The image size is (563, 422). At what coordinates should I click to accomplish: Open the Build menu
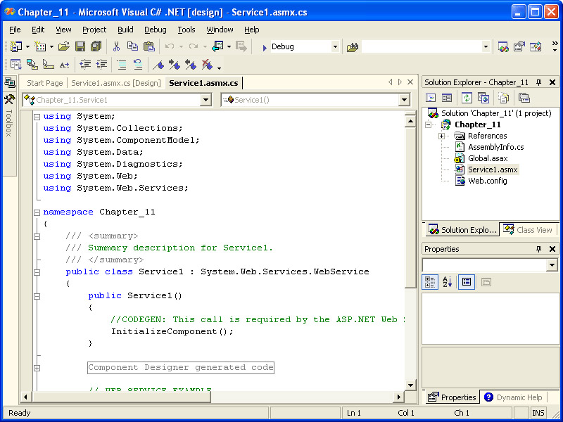[x=125, y=30]
